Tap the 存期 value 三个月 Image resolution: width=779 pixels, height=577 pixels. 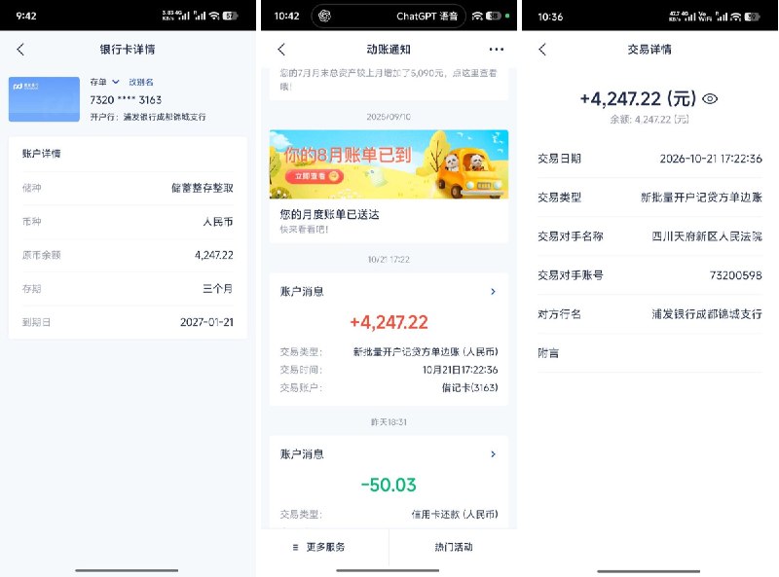pos(217,288)
